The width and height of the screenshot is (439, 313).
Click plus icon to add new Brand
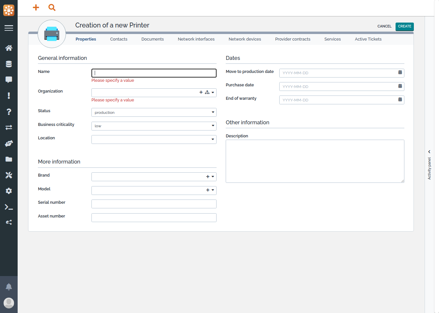click(208, 177)
